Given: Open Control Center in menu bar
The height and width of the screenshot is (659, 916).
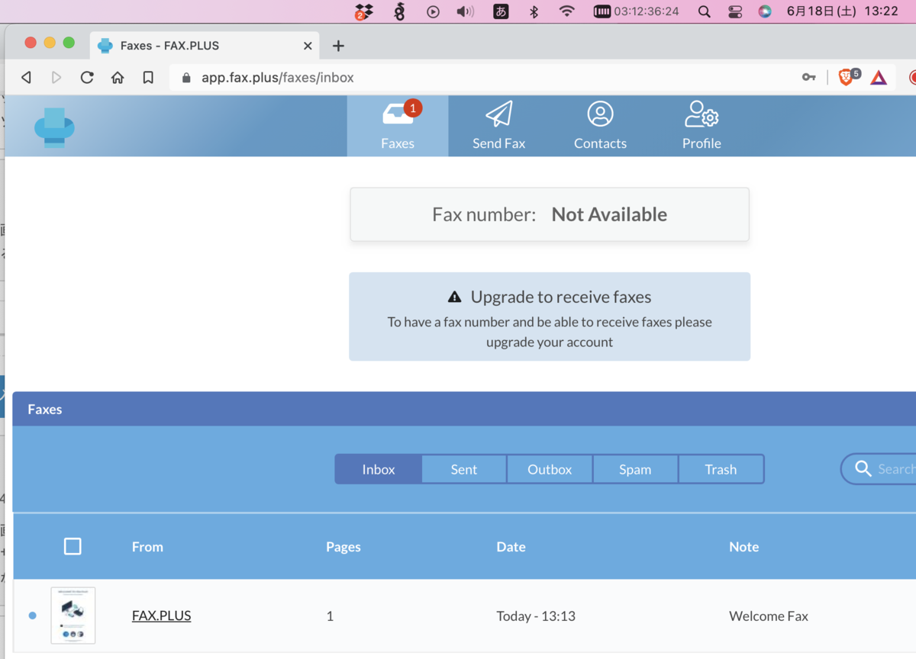Looking at the screenshot, I should point(735,11).
